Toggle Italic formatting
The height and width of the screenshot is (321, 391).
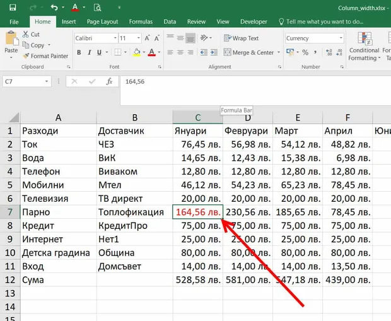tap(89, 52)
